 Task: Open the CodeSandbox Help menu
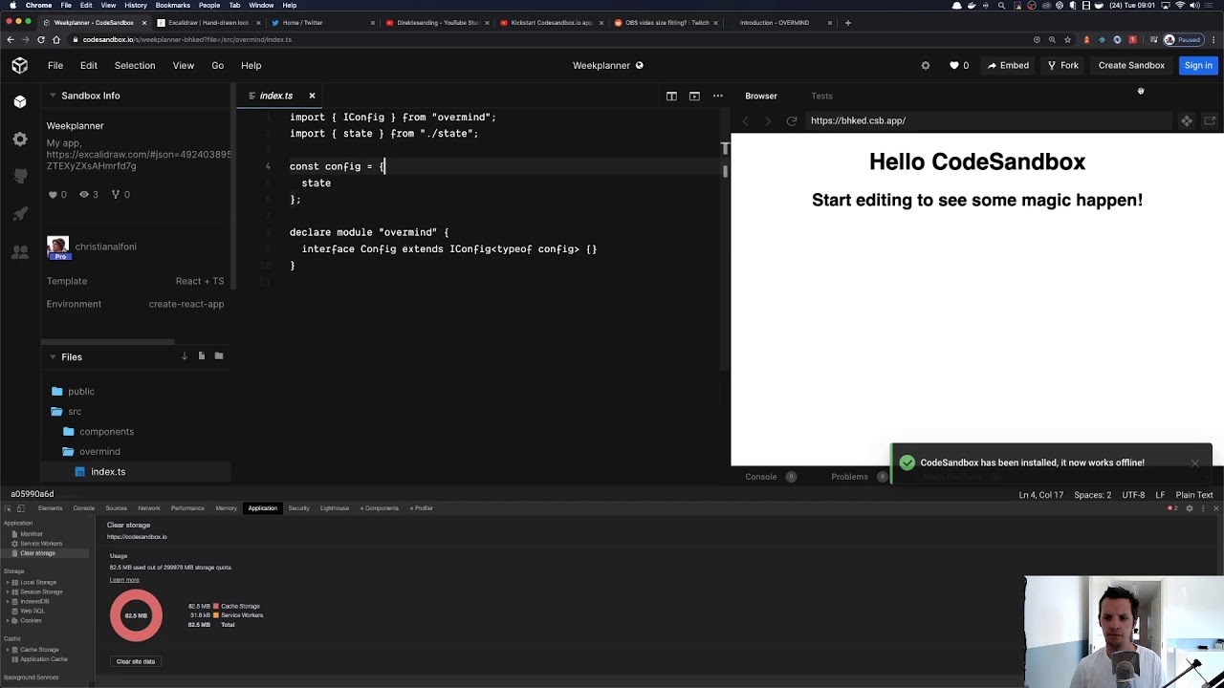251,66
